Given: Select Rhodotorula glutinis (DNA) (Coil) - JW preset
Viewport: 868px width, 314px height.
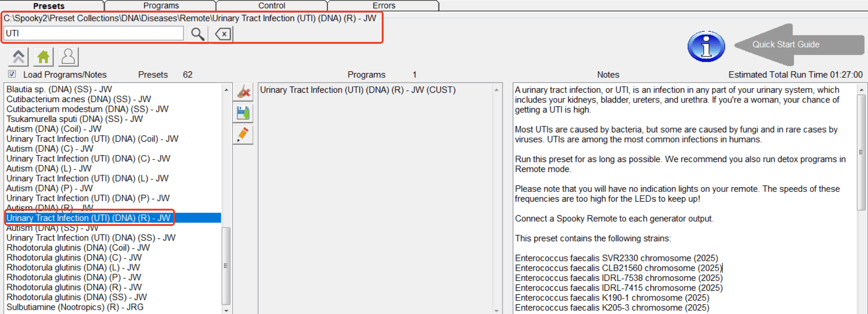Looking at the screenshot, I should coord(78,248).
